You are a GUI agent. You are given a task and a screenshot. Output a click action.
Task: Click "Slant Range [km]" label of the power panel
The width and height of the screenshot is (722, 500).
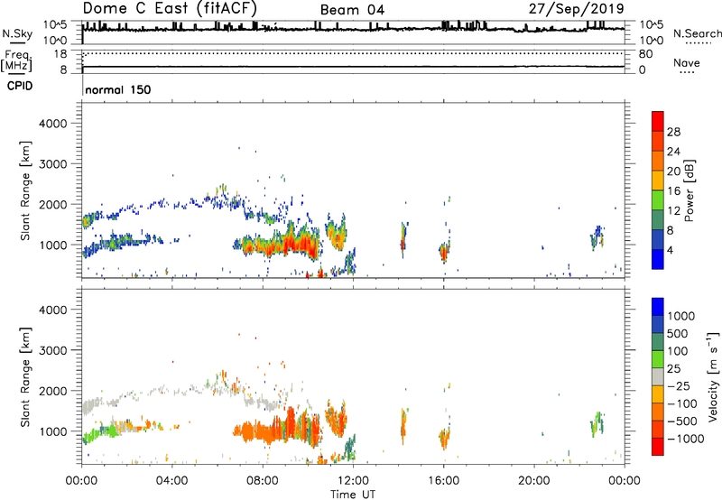click(x=25, y=190)
